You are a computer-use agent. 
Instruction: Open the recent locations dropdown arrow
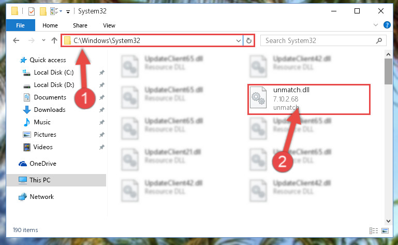tap(43, 40)
